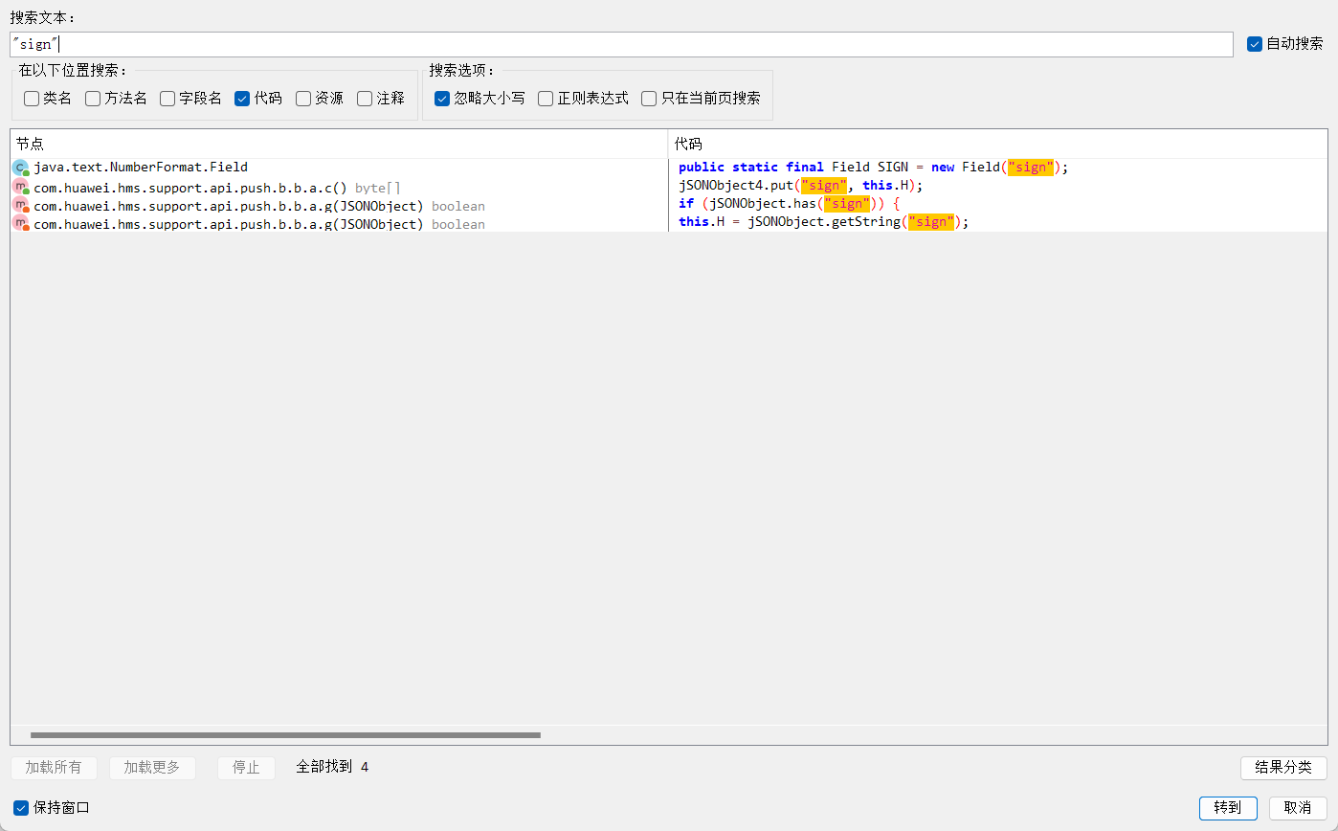The height and width of the screenshot is (831, 1338).
Task: Select code line if (jSONObject.has("sign"))
Action: coord(997,204)
